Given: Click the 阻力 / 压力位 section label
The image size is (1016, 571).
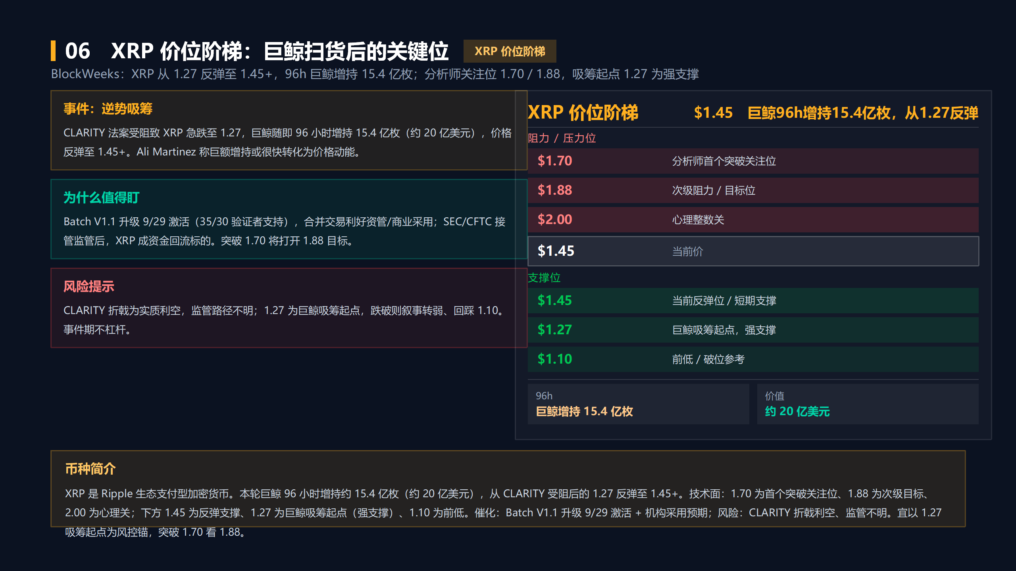Looking at the screenshot, I should (x=562, y=138).
